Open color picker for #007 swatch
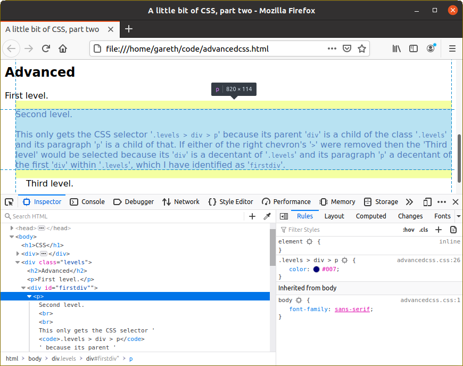463x366 pixels. pos(316,270)
